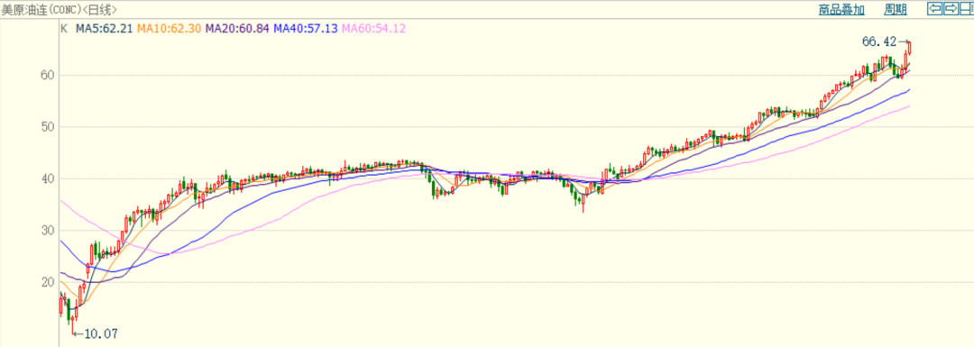Open the 商品叠加 overlay link

(841, 9)
